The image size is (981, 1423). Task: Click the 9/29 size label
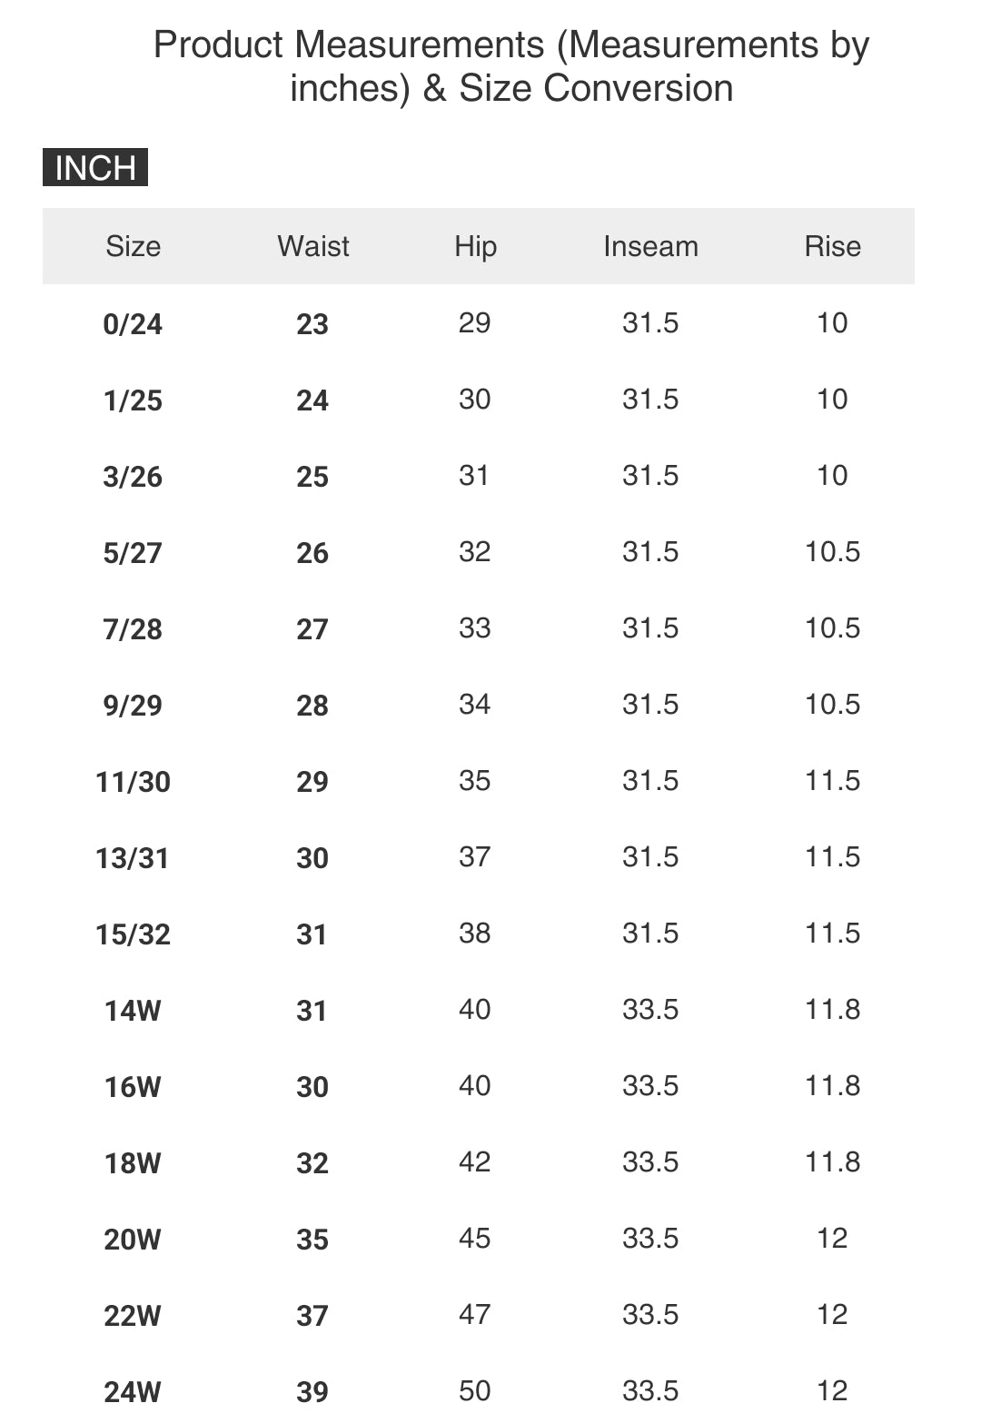tap(133, 706)
